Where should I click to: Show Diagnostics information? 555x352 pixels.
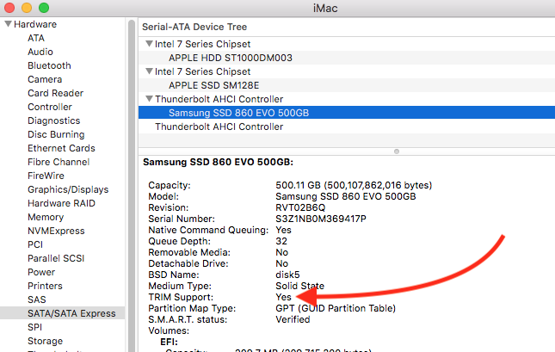tap(54, 120)
